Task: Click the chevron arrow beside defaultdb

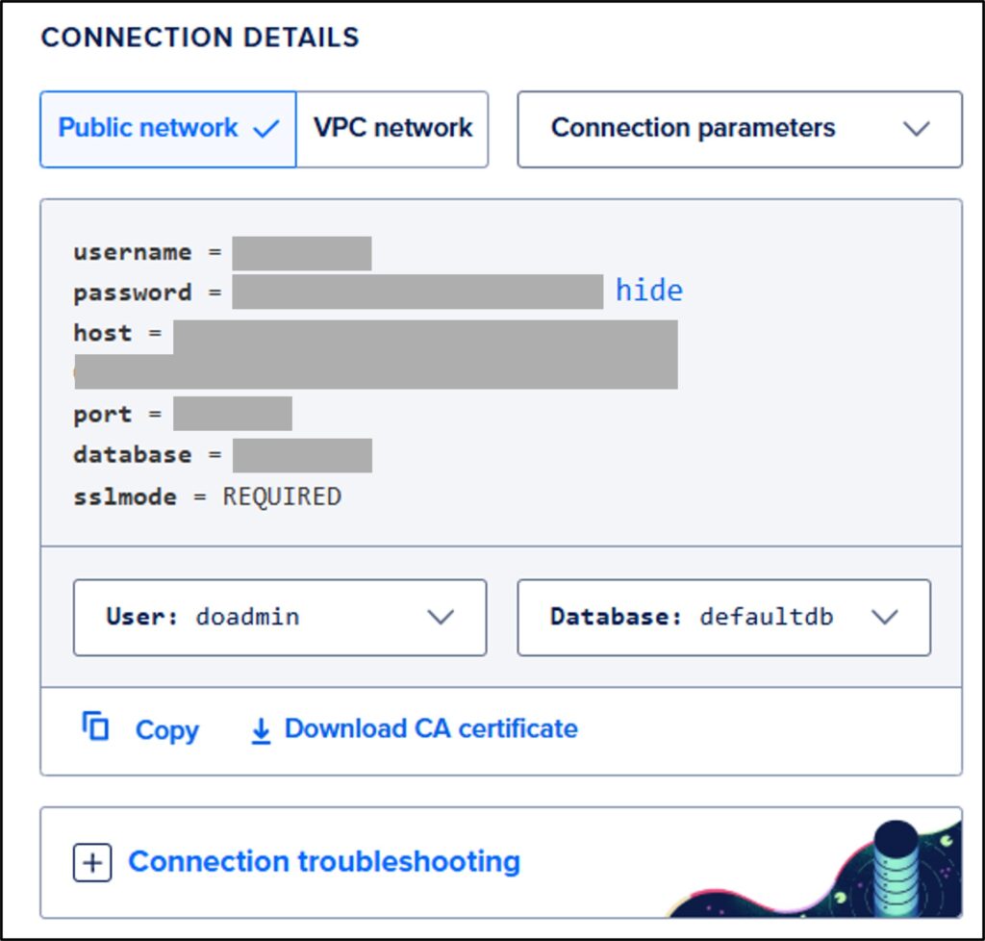Action: pos(884,618)
